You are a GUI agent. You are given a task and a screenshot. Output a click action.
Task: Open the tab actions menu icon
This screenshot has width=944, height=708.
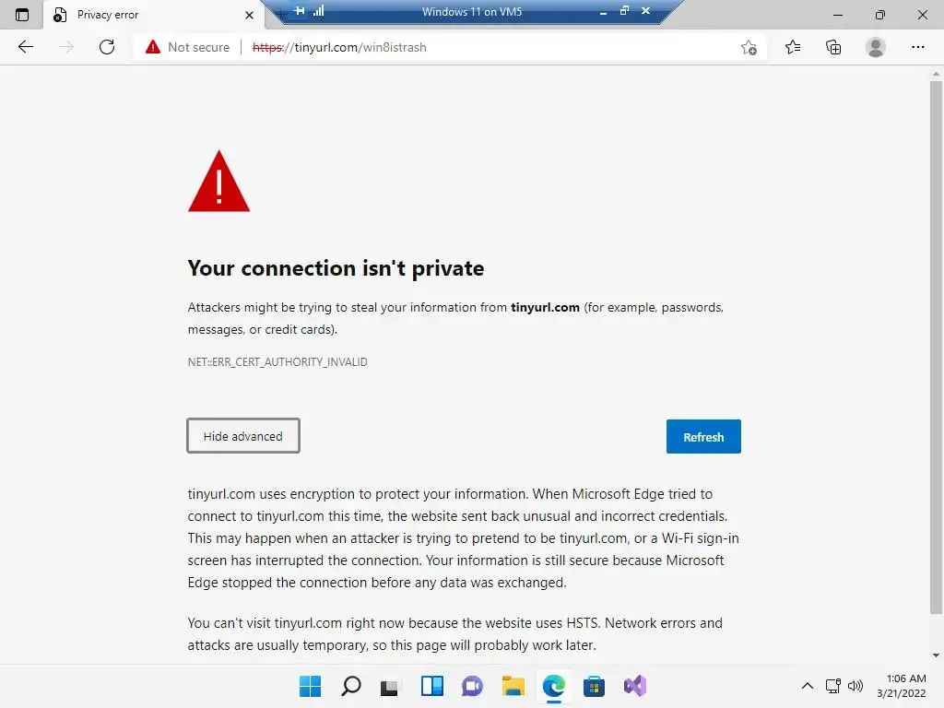(22, 15)
